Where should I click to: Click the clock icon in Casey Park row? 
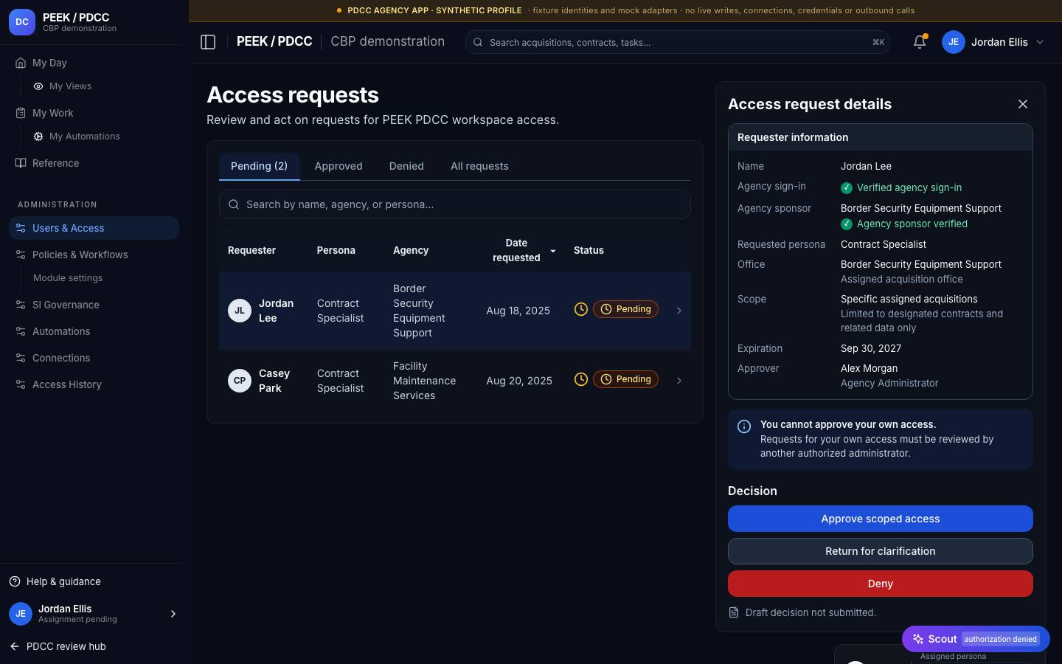581,379
